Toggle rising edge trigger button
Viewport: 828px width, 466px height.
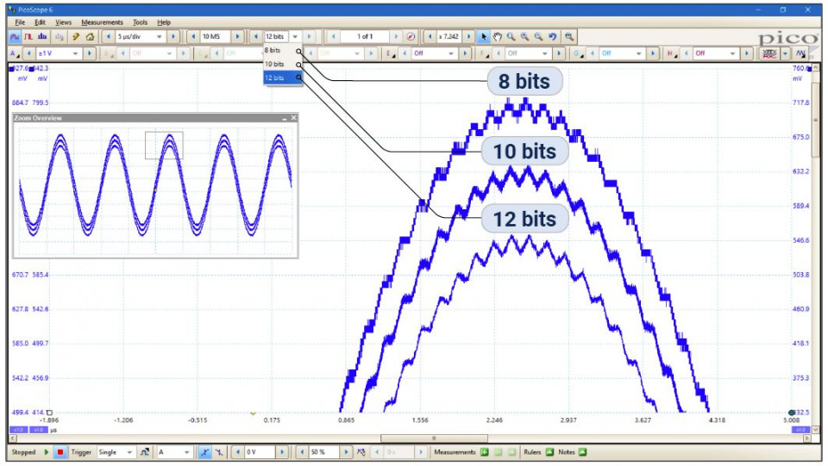[206, 452]
